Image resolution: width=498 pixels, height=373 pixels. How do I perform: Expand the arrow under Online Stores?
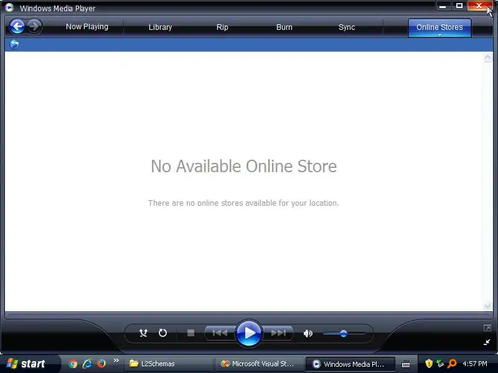click(439, 35)
